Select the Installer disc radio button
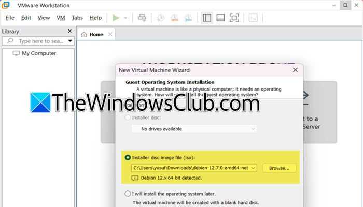Screen dimensions: 363x207 point(128,117)
